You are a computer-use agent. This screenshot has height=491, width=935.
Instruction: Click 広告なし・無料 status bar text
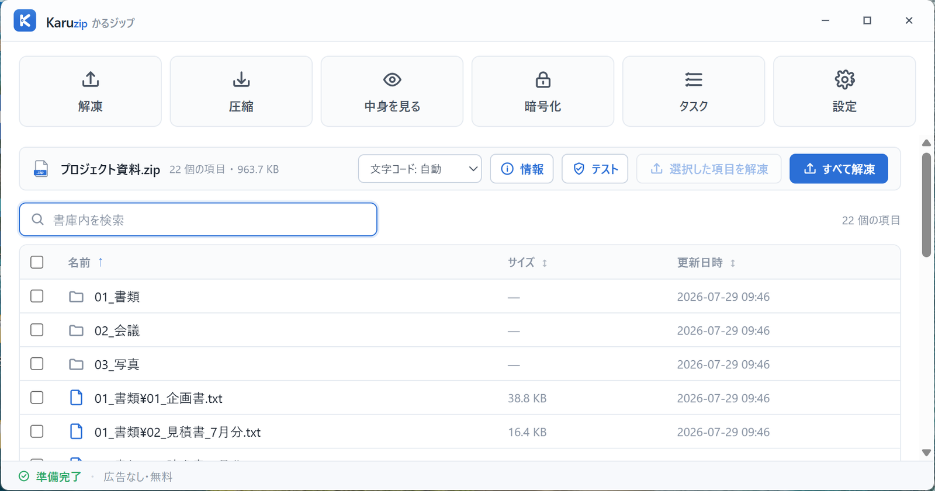[138, 477]
